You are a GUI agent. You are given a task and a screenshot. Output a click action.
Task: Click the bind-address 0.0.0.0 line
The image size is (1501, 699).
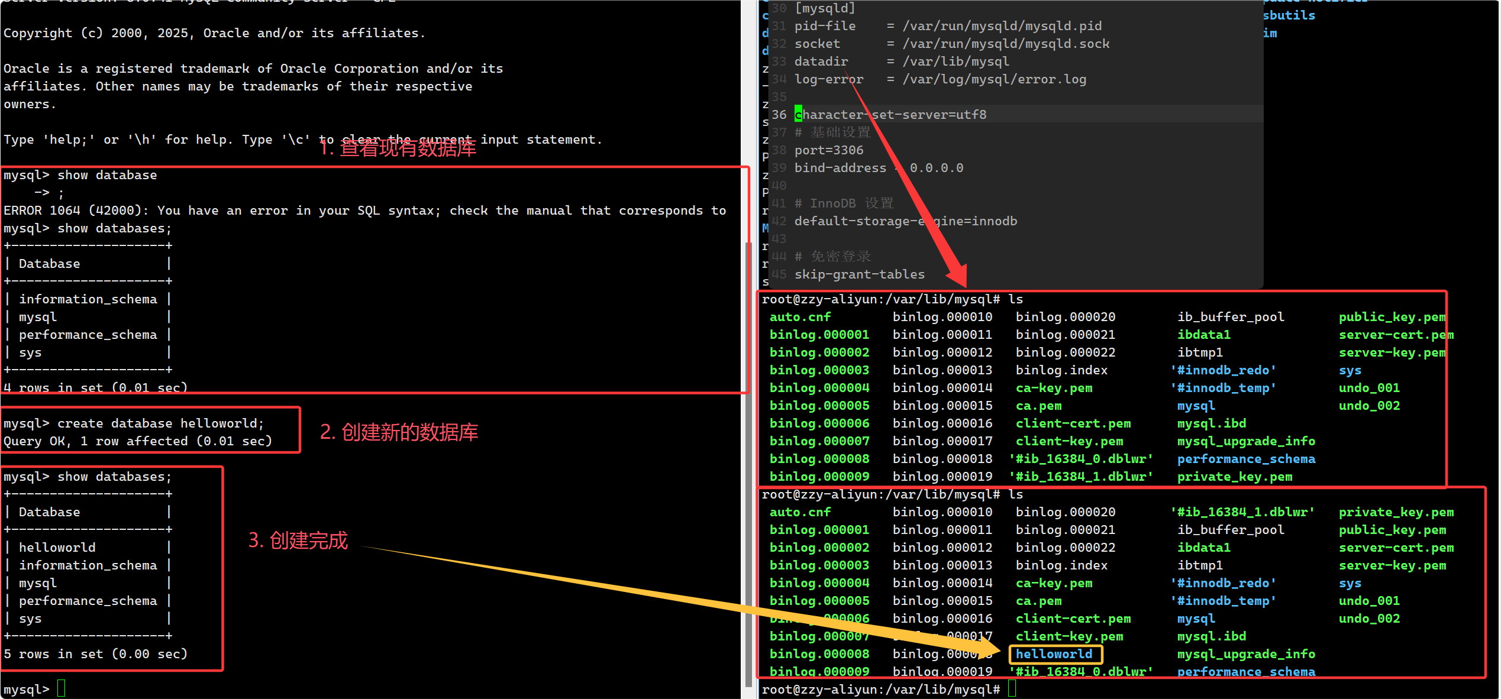pyautogui.click(x=878, y=168)
